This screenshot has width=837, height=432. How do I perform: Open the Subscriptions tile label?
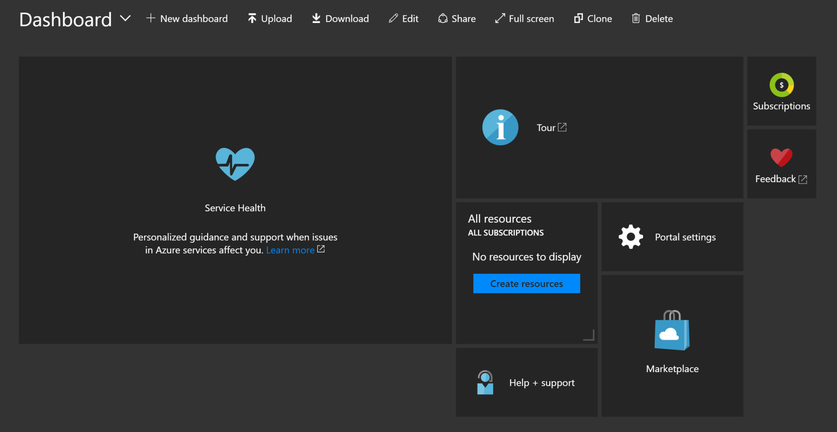click(781, 106)
